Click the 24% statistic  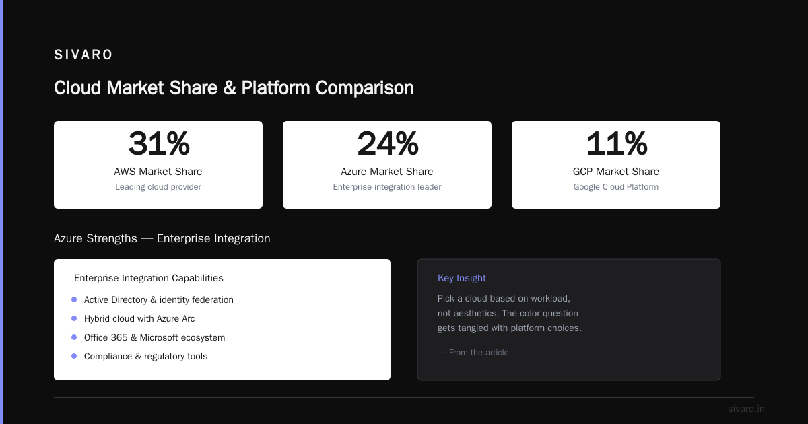[387, 143]
